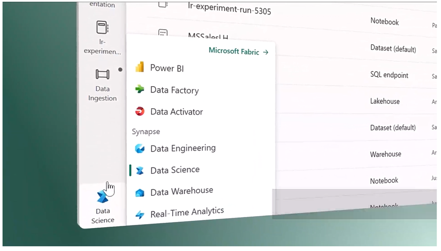Viewport: 441px width, 251px height.
Task: Choose Data Activator from the menu
Action: 176,112
